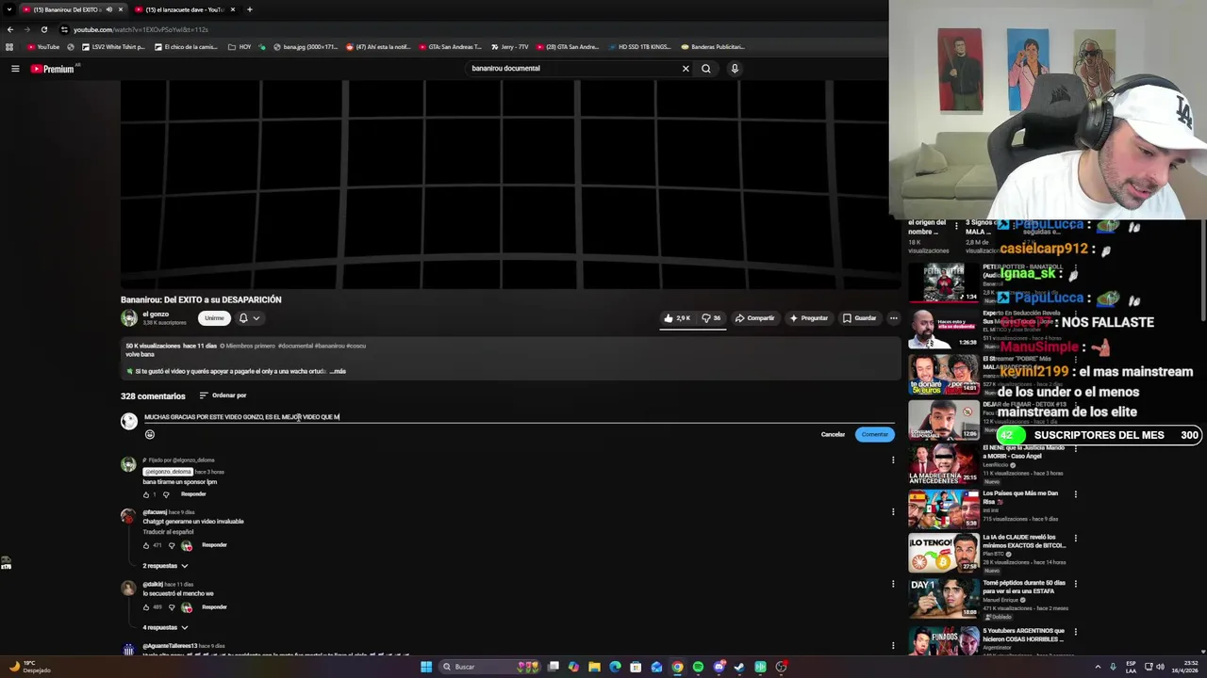This screenshot has height=678, width=1207.
Task: Open the 19°C Despejado weather widget
Action: 28,667
